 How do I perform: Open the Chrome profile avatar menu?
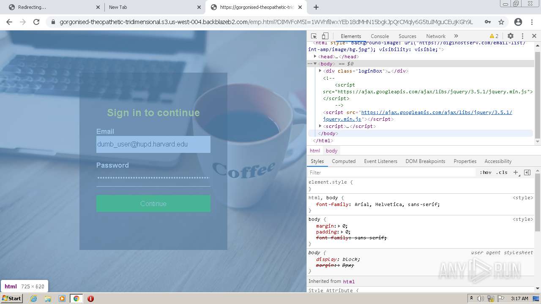pos(518,22)
